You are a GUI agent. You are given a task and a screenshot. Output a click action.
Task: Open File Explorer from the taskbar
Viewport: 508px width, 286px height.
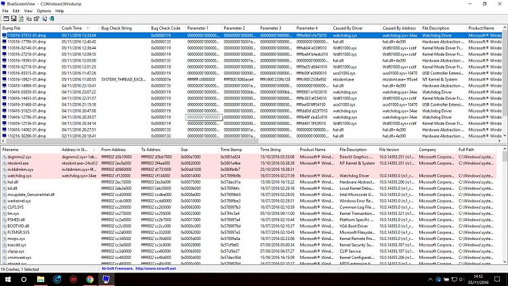41,279
